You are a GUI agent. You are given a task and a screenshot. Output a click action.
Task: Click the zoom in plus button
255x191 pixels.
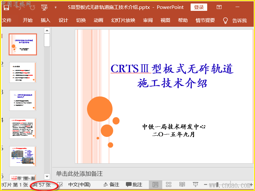point(252,185)
